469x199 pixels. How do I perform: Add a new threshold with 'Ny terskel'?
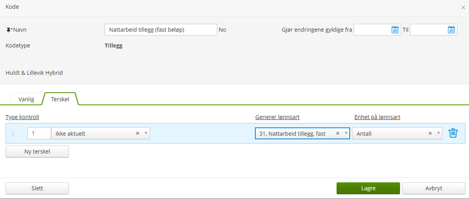(37, 152)
